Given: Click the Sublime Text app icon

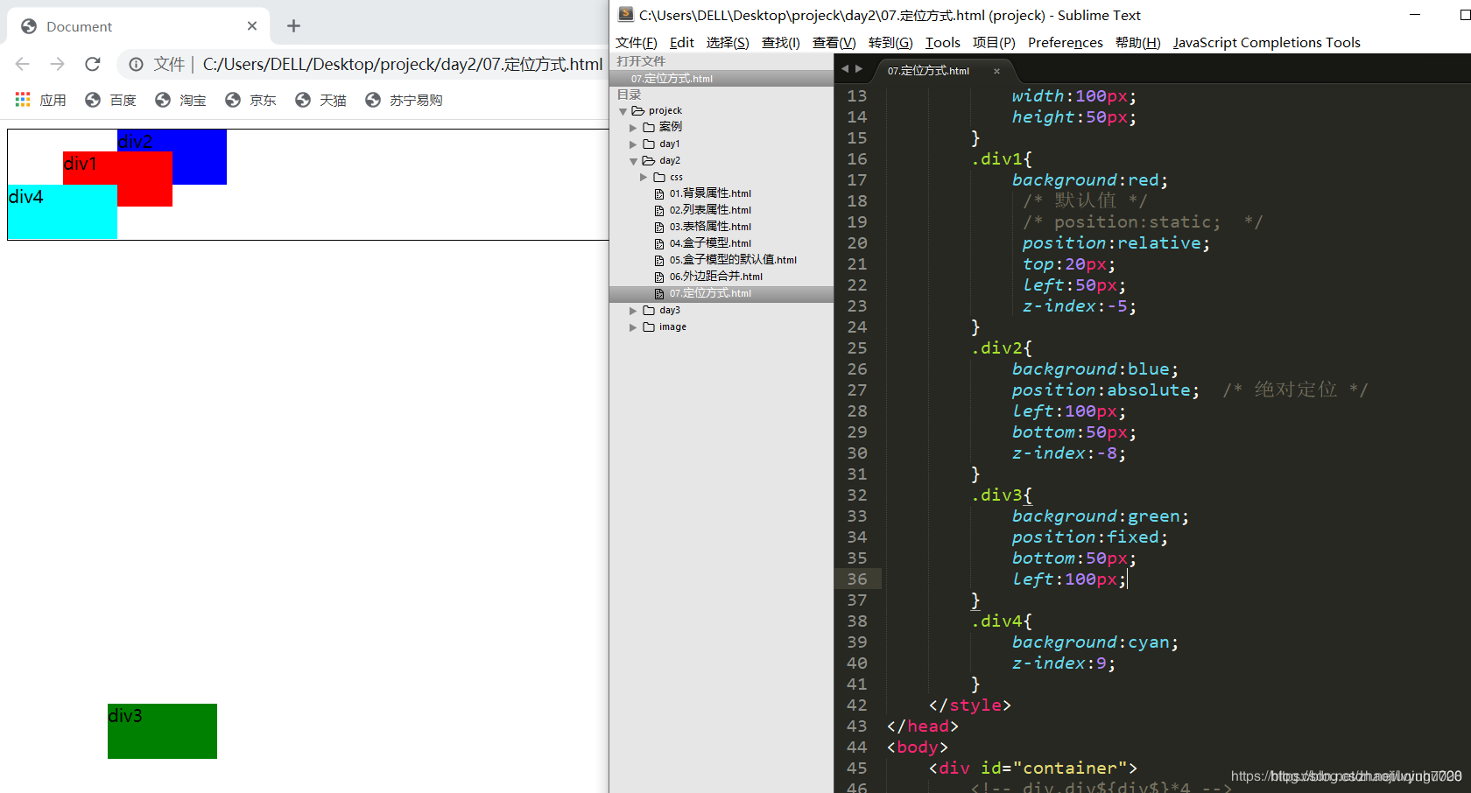Looking at the screenshot, I should coord(625,14).
